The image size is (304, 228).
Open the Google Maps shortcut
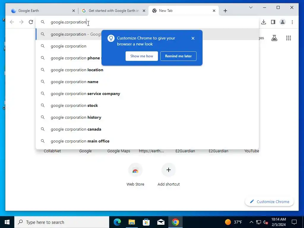(119, 151)
